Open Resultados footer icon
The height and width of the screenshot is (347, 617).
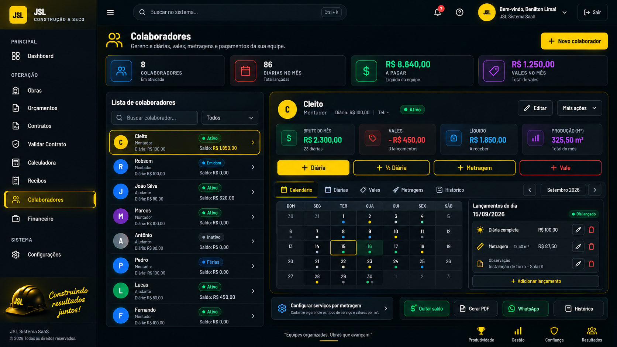pyautogui.click(x=592, y=334)
